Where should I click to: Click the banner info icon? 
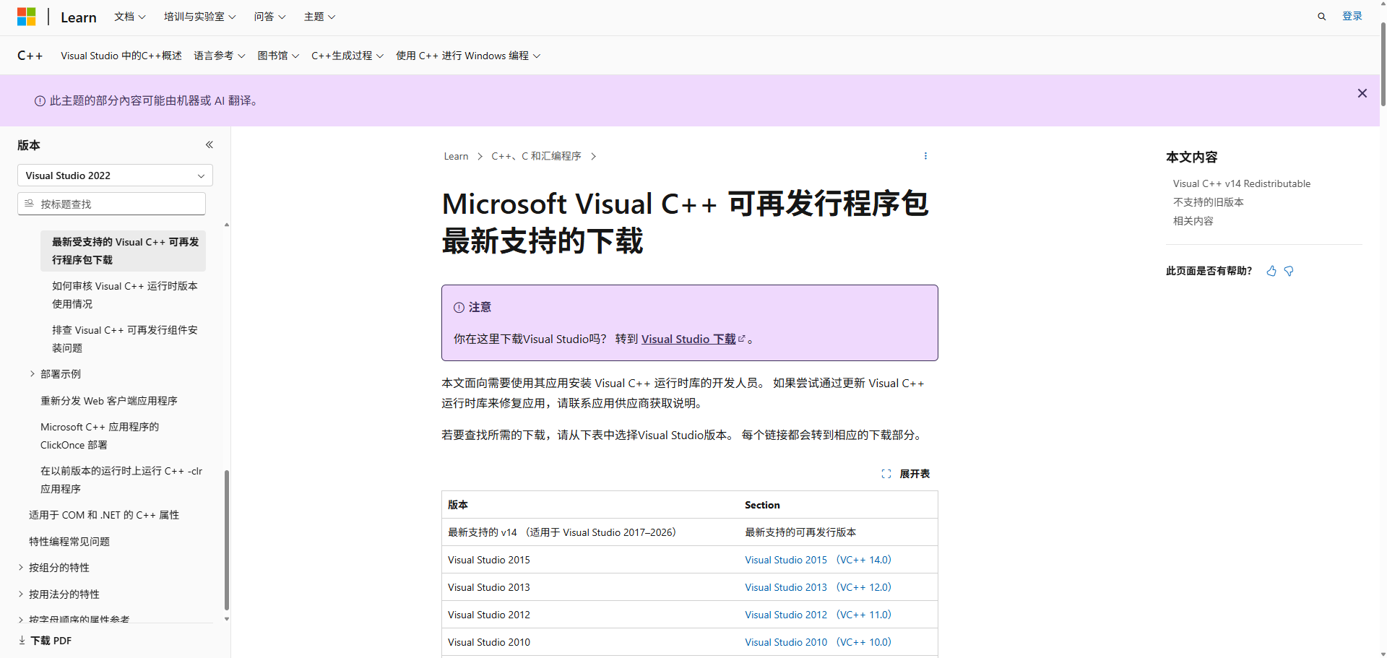(x=40, y=101)
